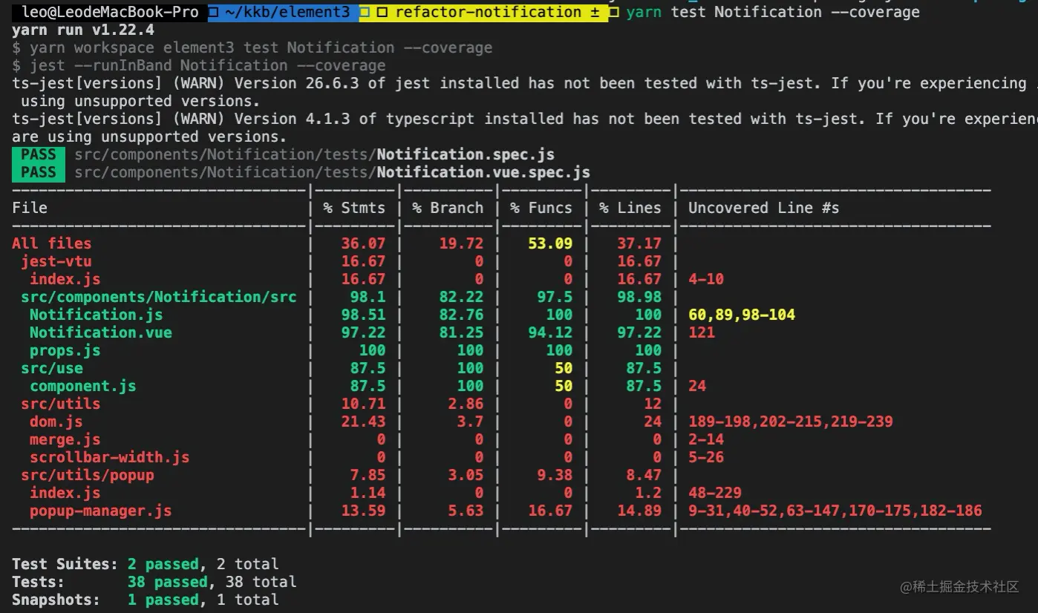Image resolution: width=1038 pixels, height=613 pixels.
Task: Click the 'src/use' folder row
Action: pyautogui.click(x=52, y=368)
